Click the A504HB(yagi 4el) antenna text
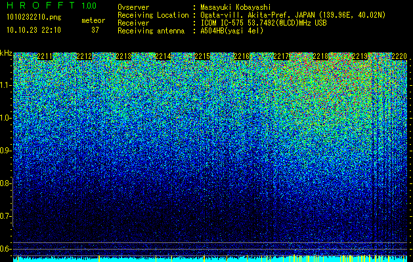Image resolution: width=413 pixels, height=262 pixels. point(232,31)
